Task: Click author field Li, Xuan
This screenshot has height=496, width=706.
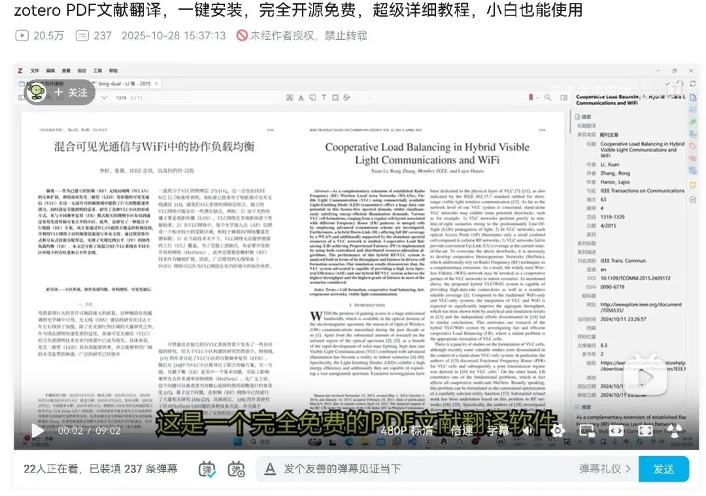Action: [610, 165]
